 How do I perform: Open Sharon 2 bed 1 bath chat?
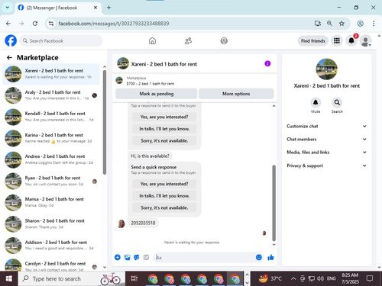pos(51,224)
